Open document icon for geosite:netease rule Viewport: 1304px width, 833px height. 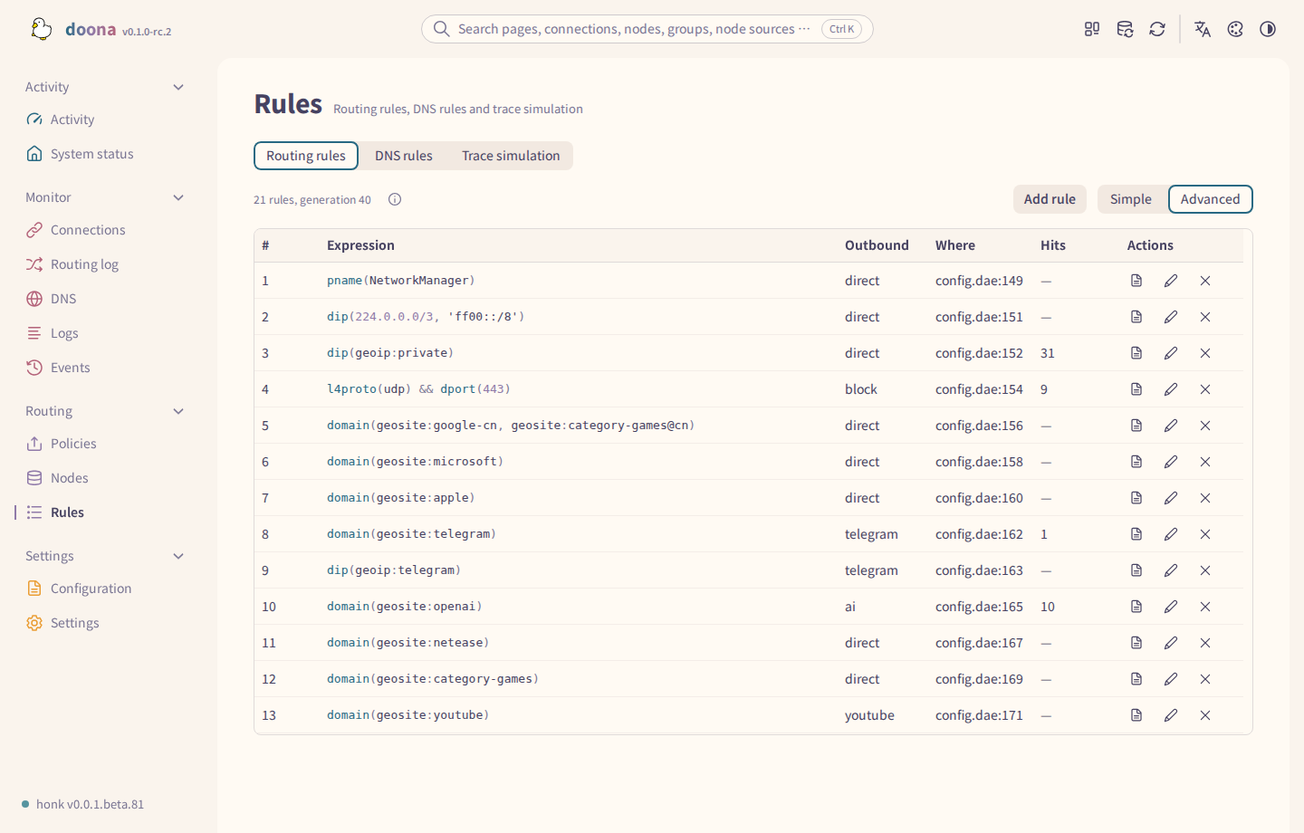[1136, 643]
